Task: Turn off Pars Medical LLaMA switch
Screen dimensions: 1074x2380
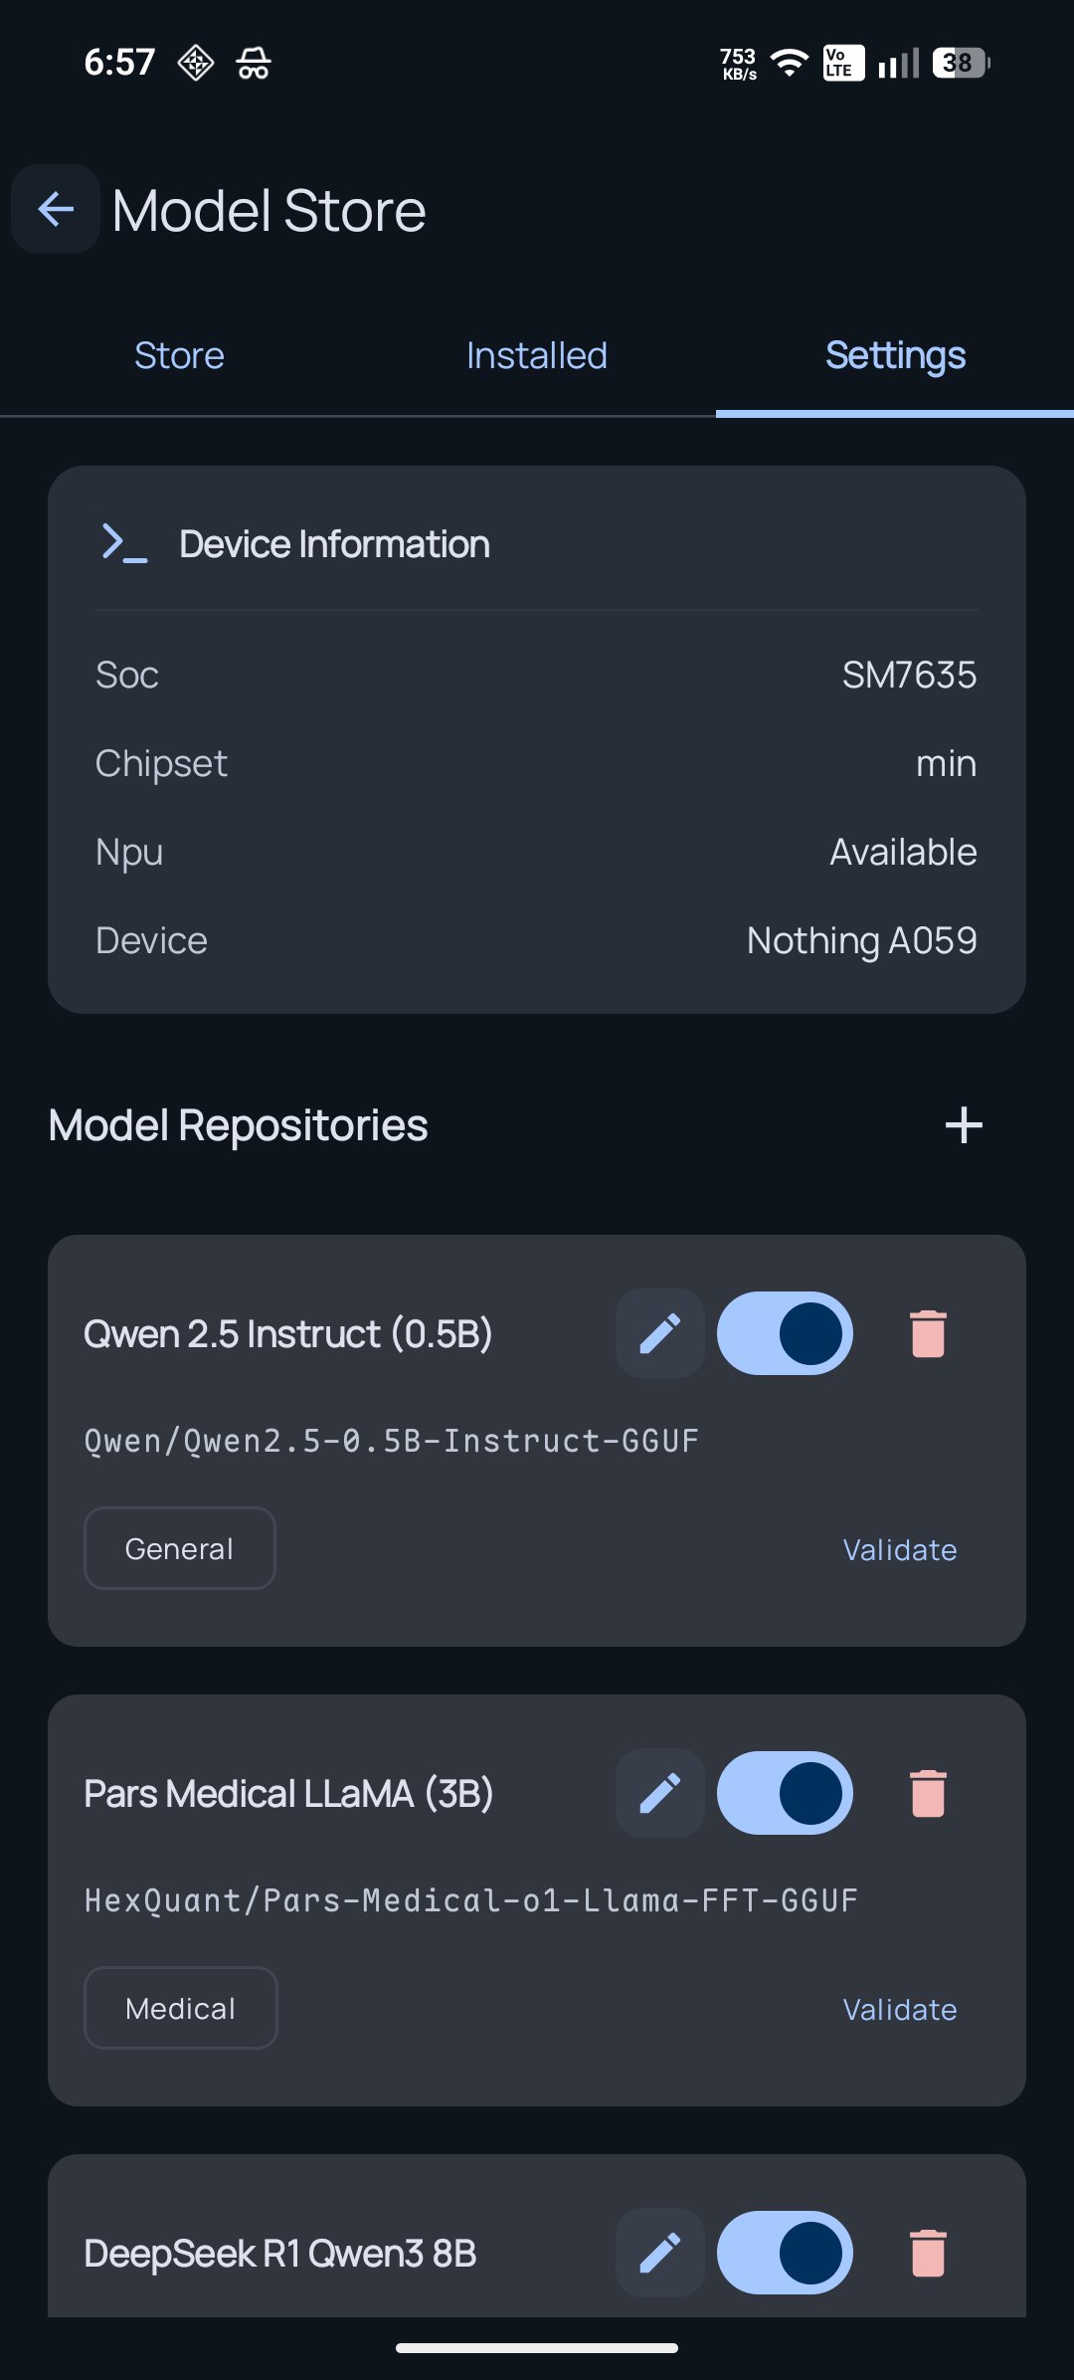Action: click(x=785, y=1793)
